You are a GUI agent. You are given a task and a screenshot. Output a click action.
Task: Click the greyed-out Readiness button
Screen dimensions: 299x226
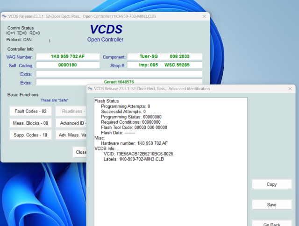(71, 111)
